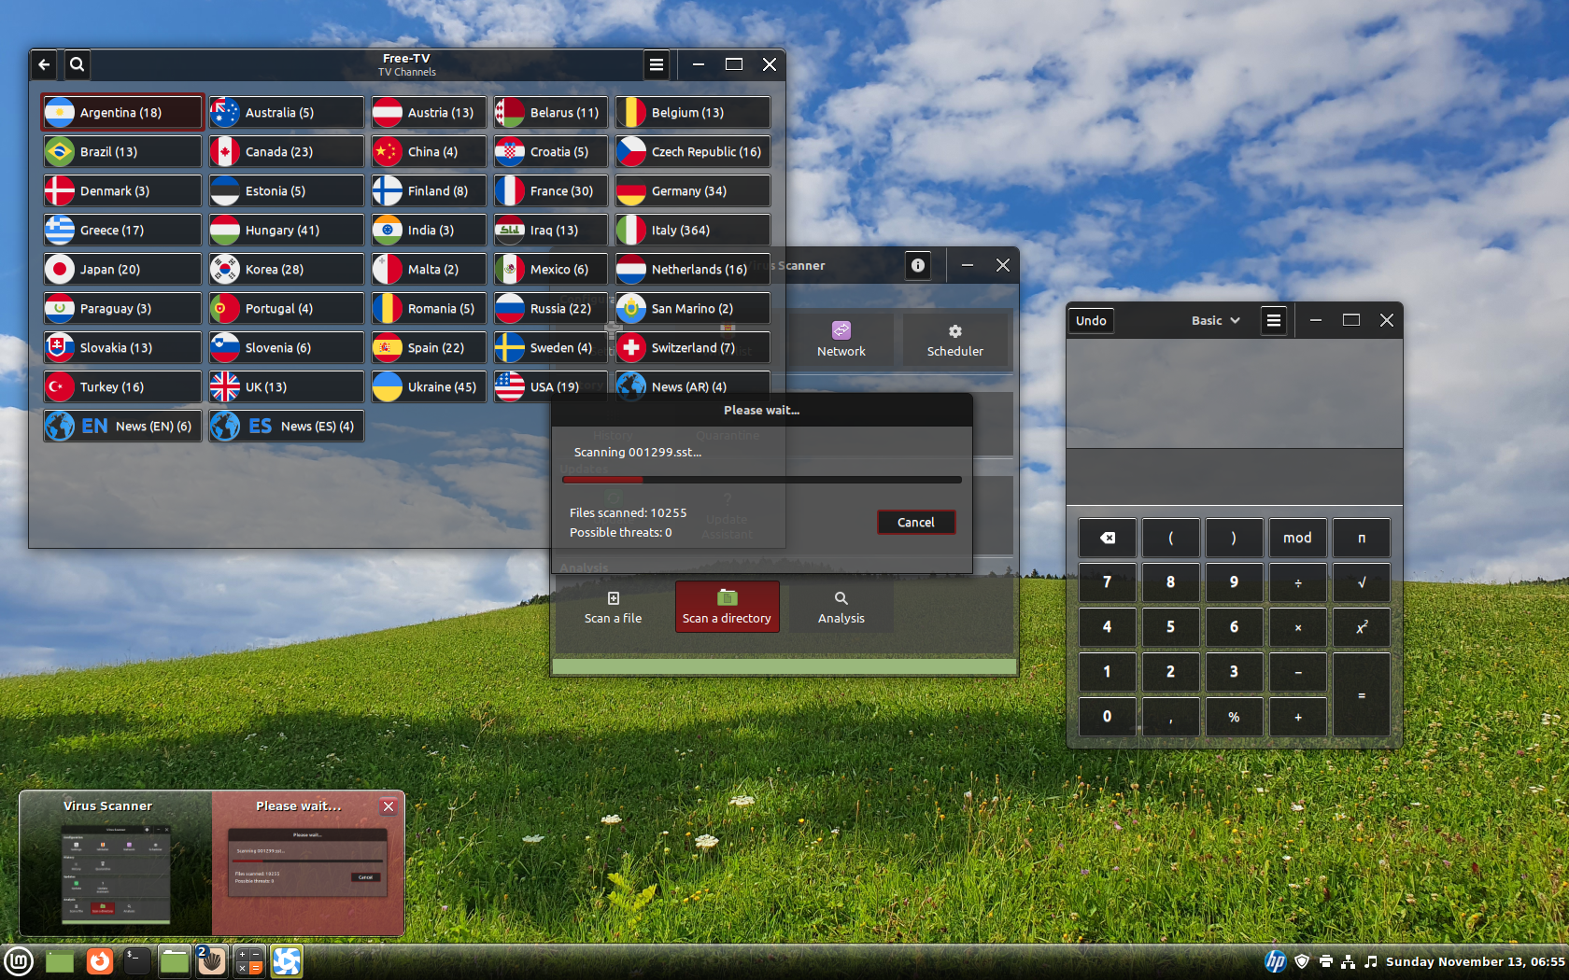This screenshot has height=980, width=1569.
Task: Click x squared key on calculator
Action: pyautogui.click(x=1362, y=627)
